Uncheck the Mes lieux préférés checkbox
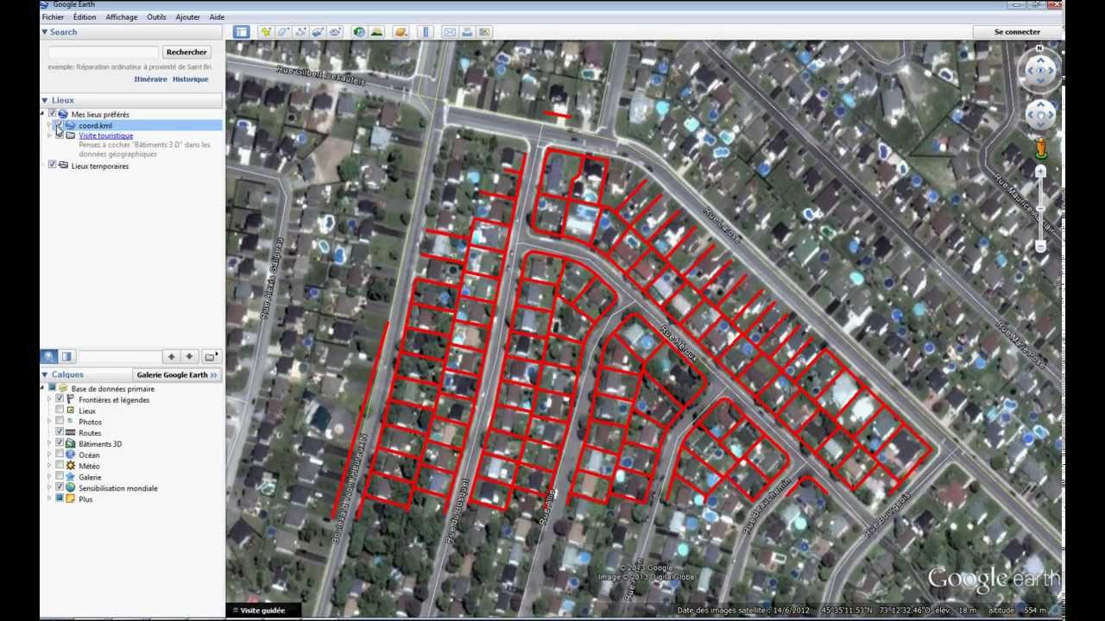The image size is (1105, 621). coord(53,114)
